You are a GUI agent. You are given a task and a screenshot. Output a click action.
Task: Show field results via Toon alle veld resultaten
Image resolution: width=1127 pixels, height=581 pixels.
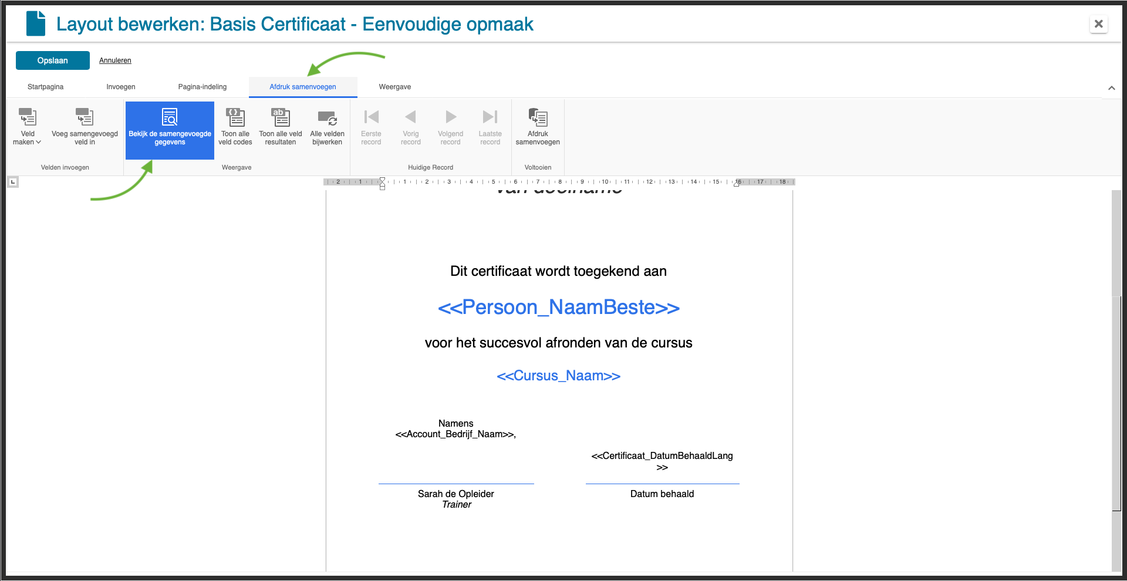[x=280, y=126]
